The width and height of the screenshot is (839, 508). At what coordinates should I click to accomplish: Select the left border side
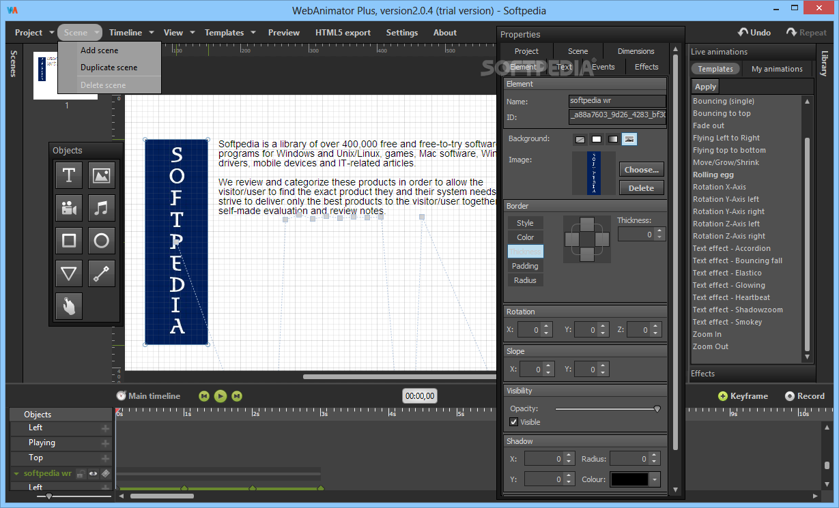pyautogui.click(x=572, y=239)
